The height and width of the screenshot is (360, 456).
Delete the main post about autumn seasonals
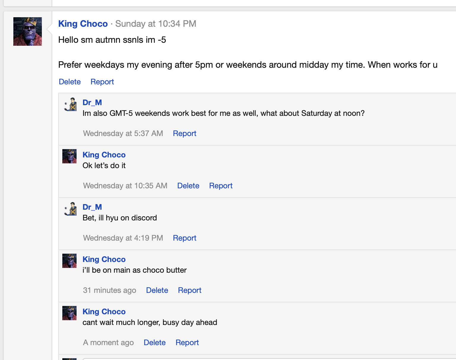(x=70, y=82)
